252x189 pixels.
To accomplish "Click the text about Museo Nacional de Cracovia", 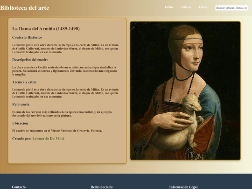I will click(57, 131).
